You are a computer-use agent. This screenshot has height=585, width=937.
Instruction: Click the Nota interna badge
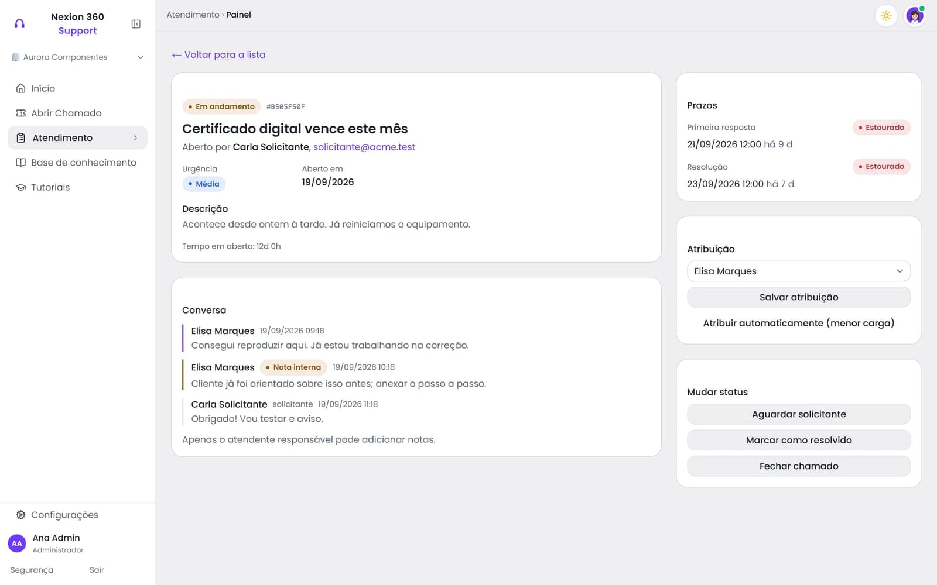tap(293, 367)
